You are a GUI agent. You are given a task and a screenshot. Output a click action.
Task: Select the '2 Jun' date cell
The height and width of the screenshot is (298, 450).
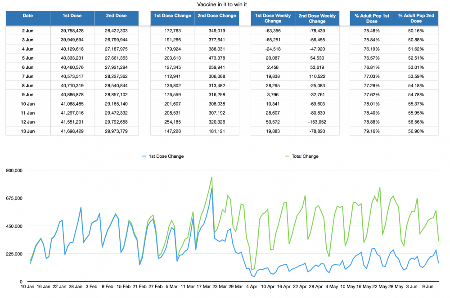pyautogui.click(x=28, y=31)
